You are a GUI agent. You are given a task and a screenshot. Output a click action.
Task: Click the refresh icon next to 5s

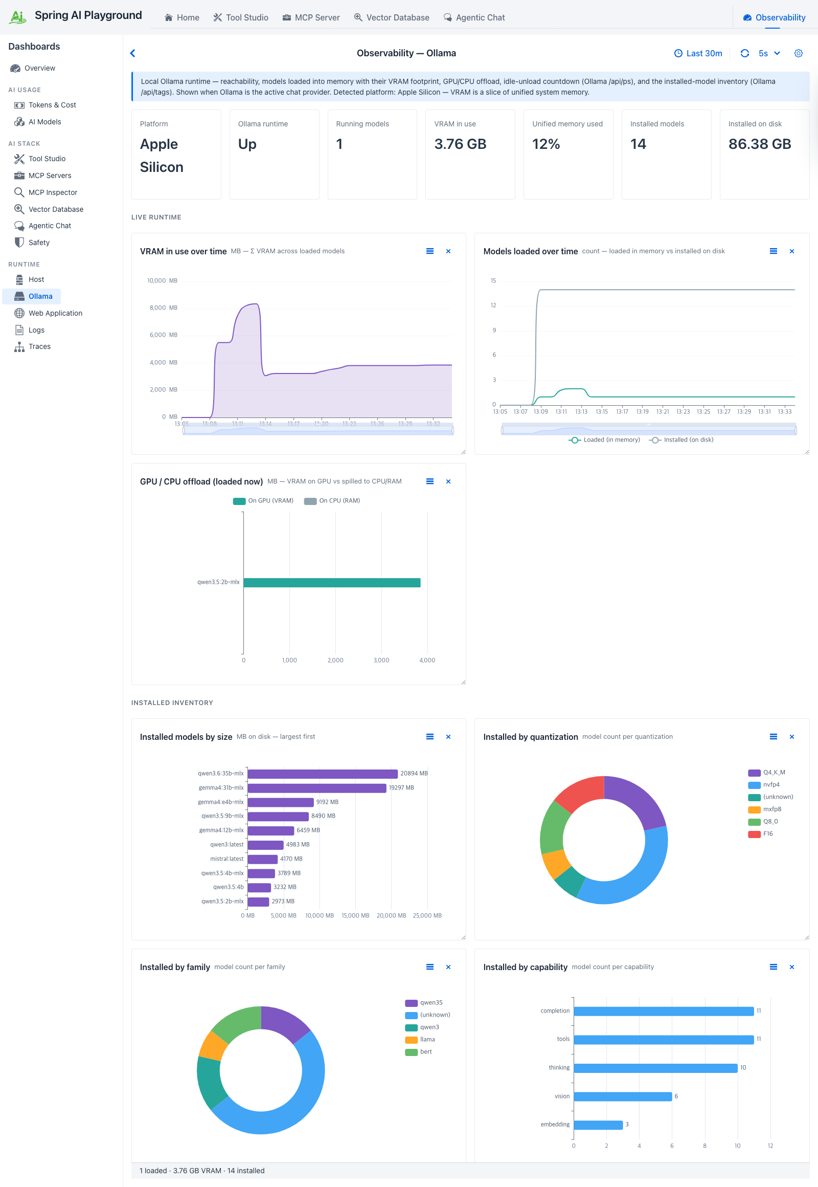tap(745, 53)
